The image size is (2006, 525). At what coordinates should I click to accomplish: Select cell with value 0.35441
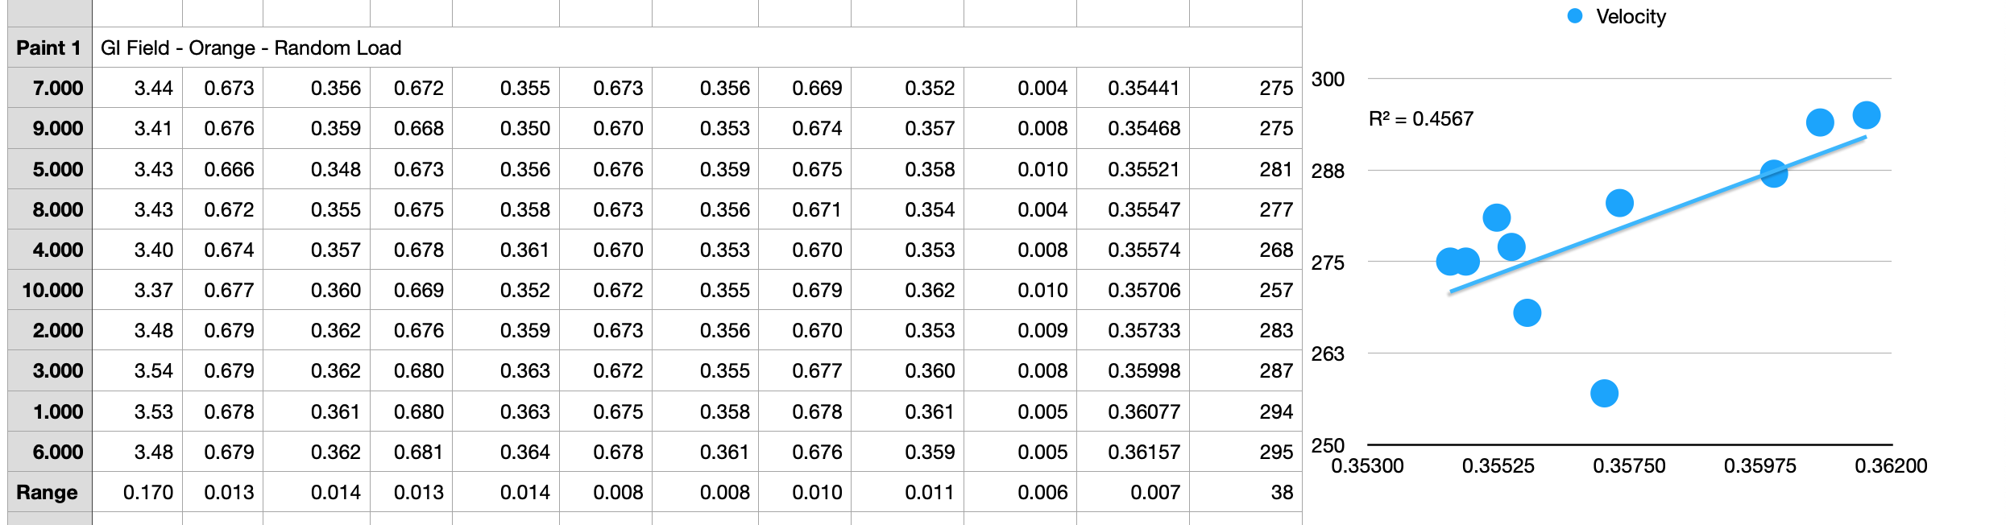point(1133,88)
